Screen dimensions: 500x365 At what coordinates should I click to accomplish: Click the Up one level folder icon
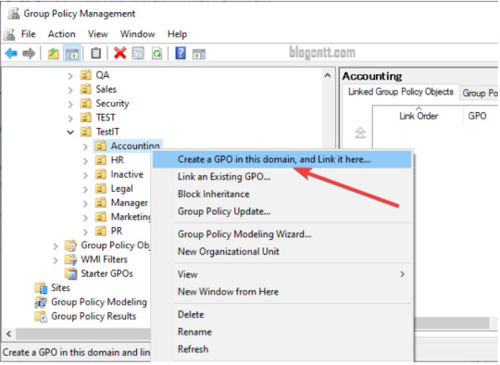point(54,54)
